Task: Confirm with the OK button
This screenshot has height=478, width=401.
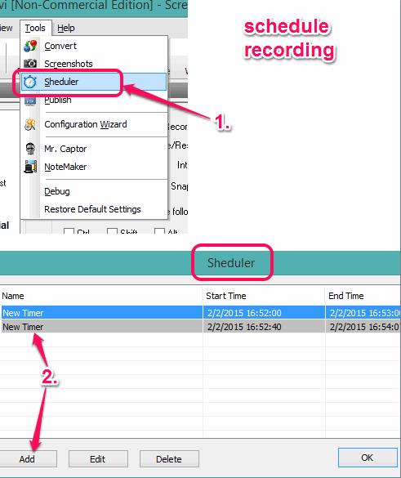Action: (x=368, y=458)
